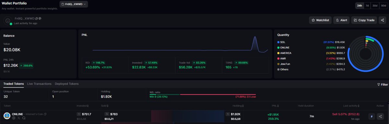Open the Filter control

pyautogui.click(x=383, y=85)
